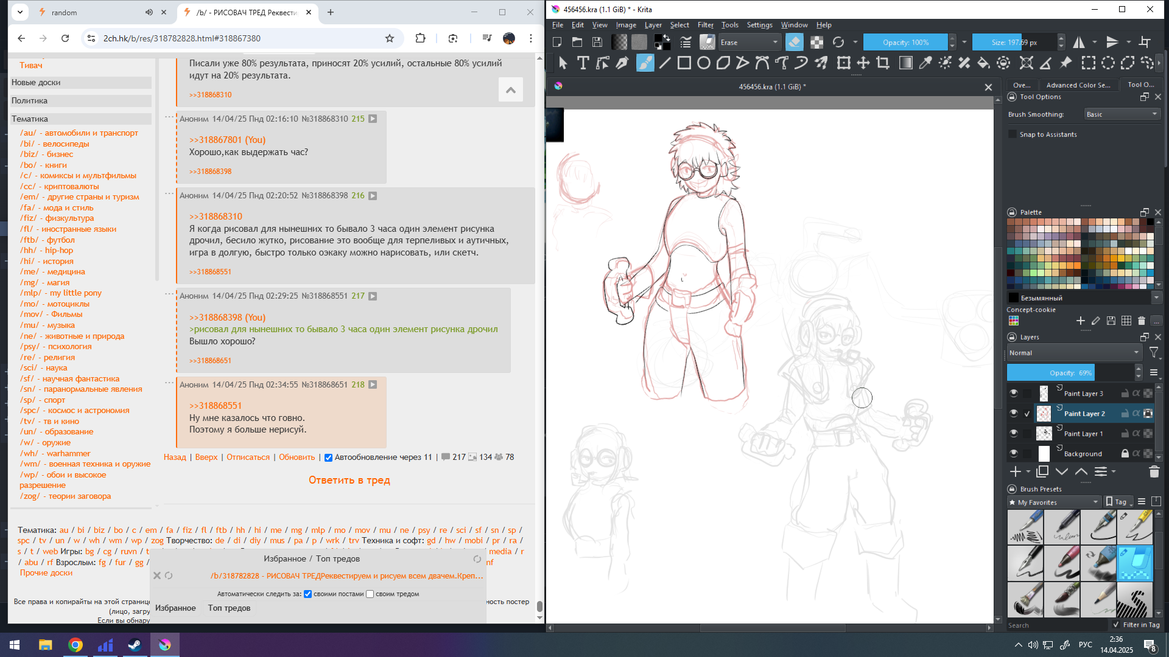The width and height of the screenshot is (1169, 657).
Task: Switch to the random browser tab
Action: pyautogui.click(x=65, y=12)
